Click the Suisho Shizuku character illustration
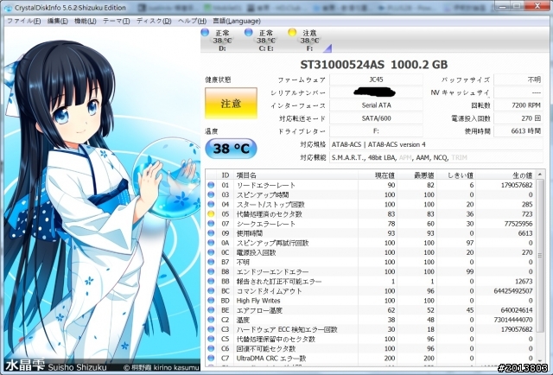 (102, 200)
